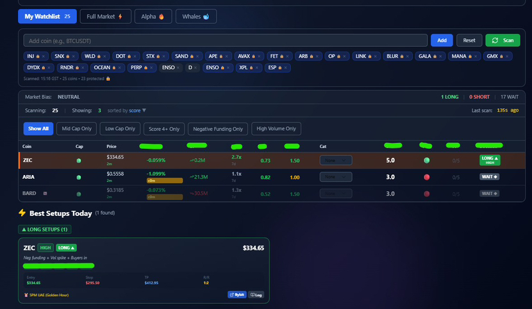Click the High Volume Only filter
This screenshot has height=309, width=532.
(x=276, y=129)
